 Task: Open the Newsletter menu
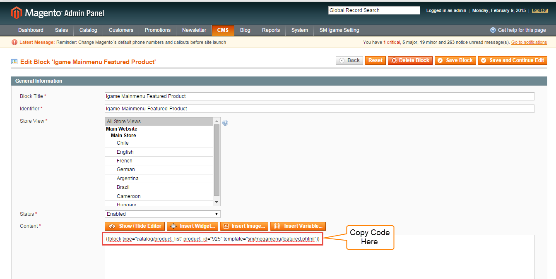[x=194, y=30]
